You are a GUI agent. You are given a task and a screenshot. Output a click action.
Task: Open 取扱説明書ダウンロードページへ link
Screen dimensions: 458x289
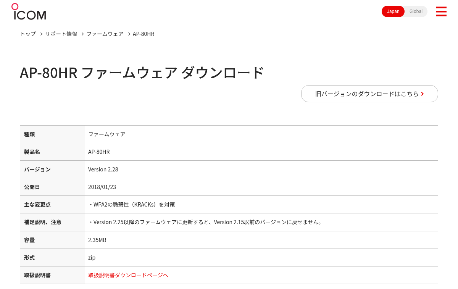coord(128,275)
